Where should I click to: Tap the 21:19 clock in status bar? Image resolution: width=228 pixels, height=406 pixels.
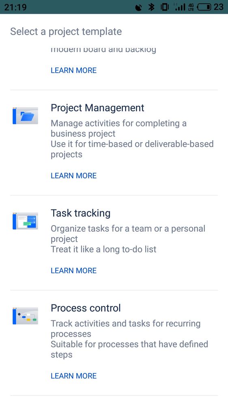pyautogui.click(x=15, y=7)
